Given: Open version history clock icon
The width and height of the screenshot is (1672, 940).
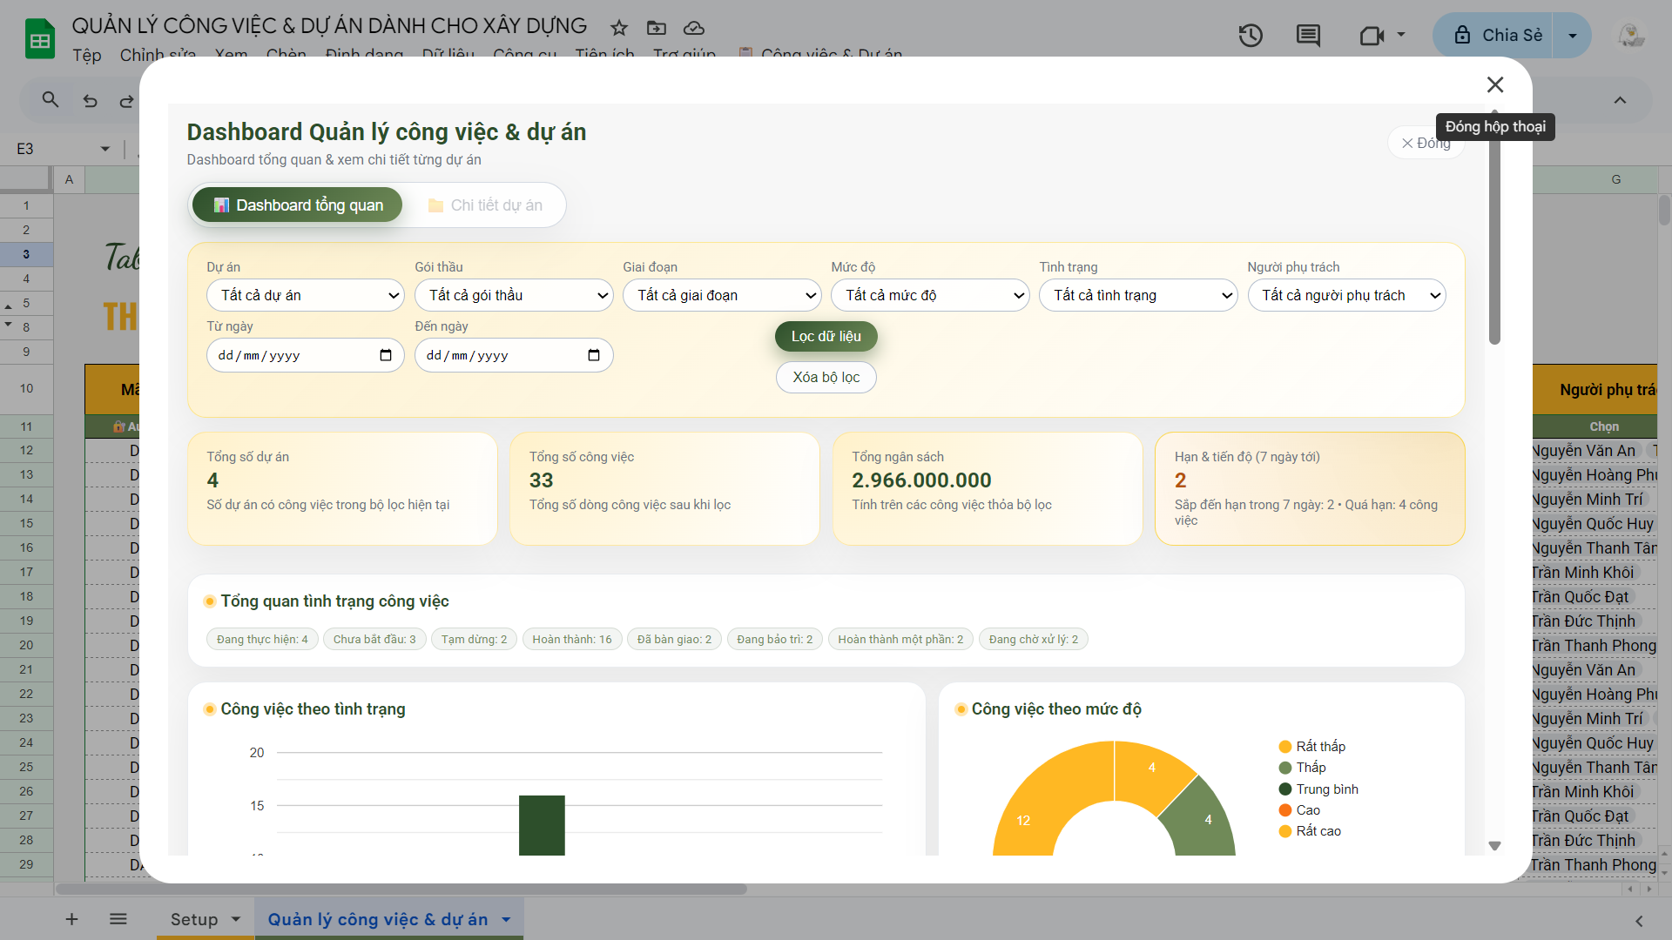Looking at the screenshot, I should pyautogui.click(x=1251, y=36).
